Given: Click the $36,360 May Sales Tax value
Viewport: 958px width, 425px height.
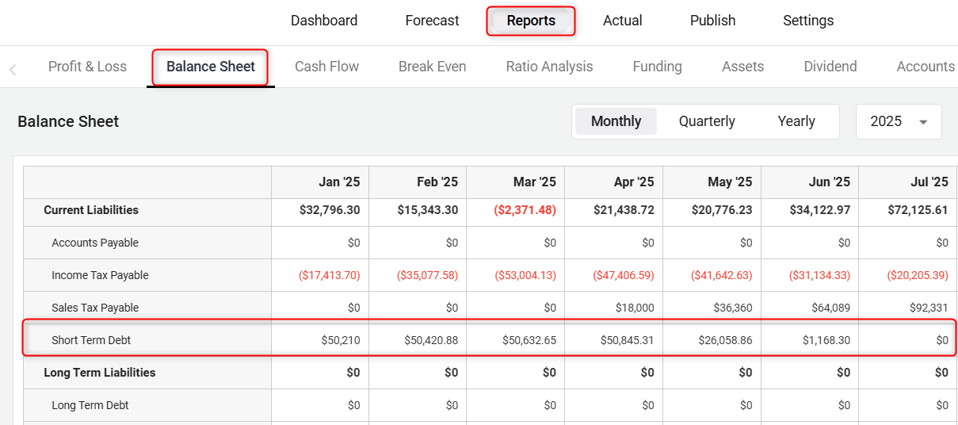Looking at the screenshot, I should [x=732, y=308].
